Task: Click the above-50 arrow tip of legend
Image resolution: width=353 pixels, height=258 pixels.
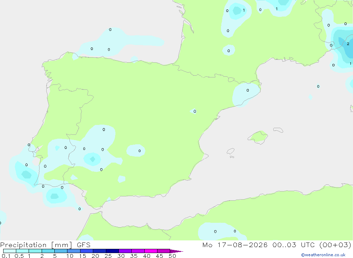Action: coord(176,251)
